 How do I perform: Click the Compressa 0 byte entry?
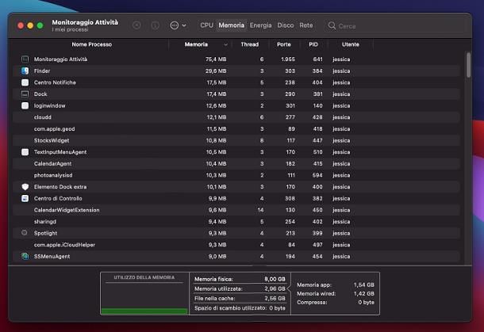(336, 303)
